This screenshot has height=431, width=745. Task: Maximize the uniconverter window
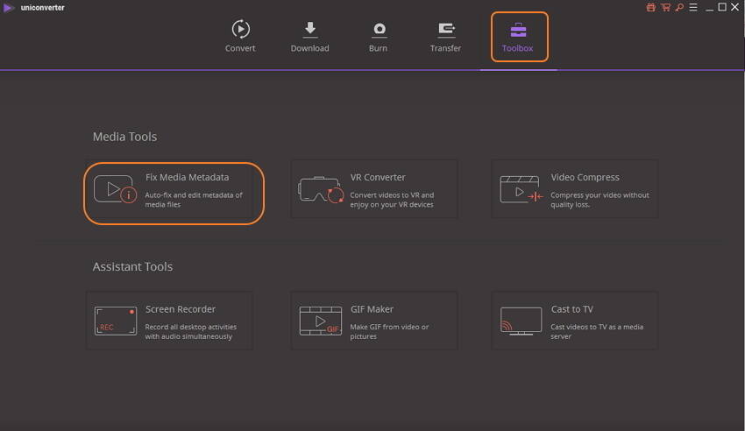coord(722,7)
